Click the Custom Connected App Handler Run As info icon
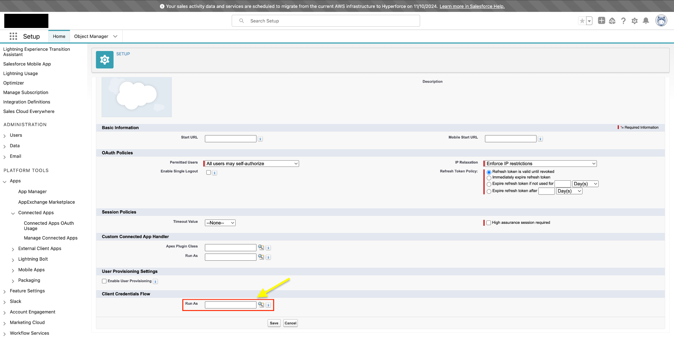 pyautogui.click(x=269, y=257)
